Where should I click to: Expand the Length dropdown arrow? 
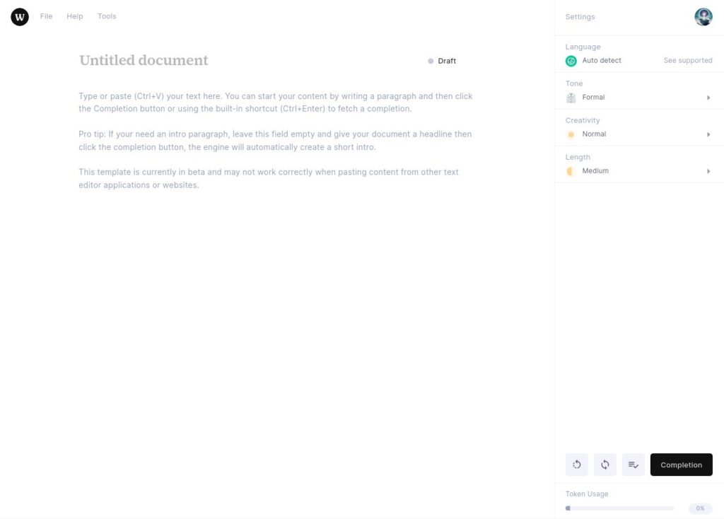708,171
